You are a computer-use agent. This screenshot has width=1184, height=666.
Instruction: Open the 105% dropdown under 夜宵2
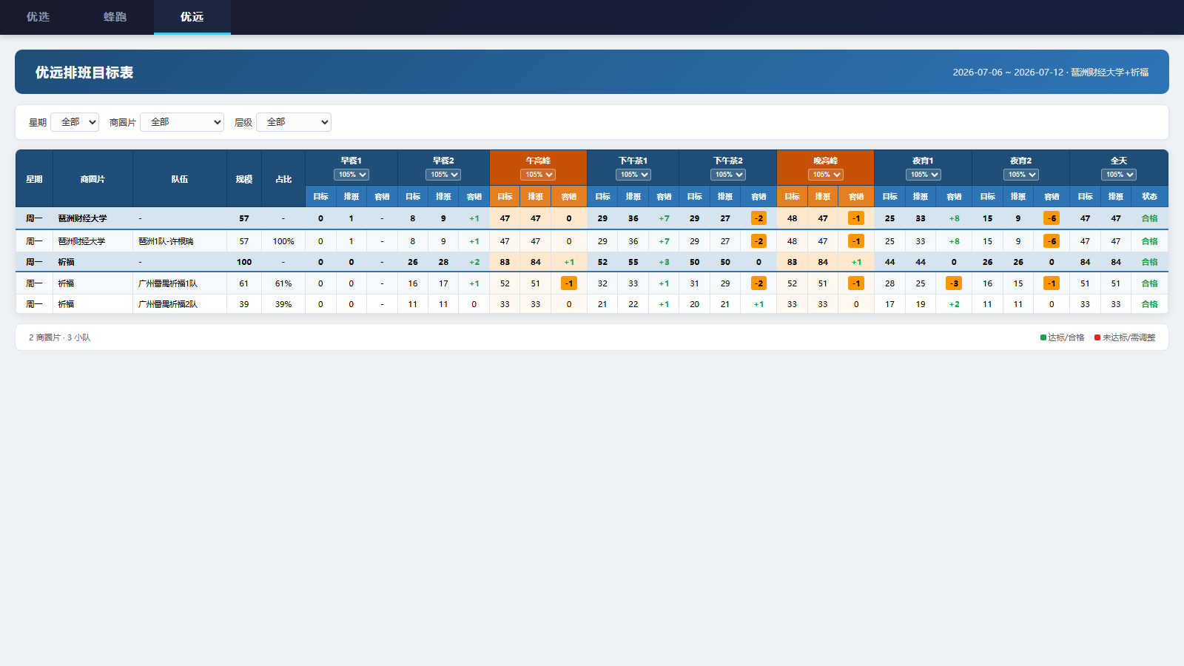point(1020,175)
